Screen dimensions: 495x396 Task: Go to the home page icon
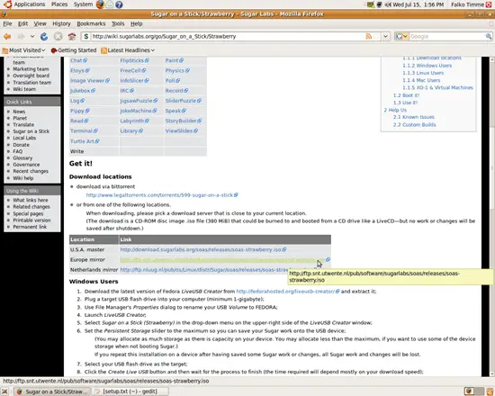pyautogui.click(x=72, y=37)
